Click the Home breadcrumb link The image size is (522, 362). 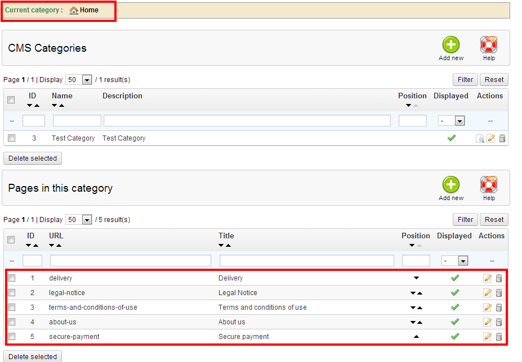pos(88,10)
